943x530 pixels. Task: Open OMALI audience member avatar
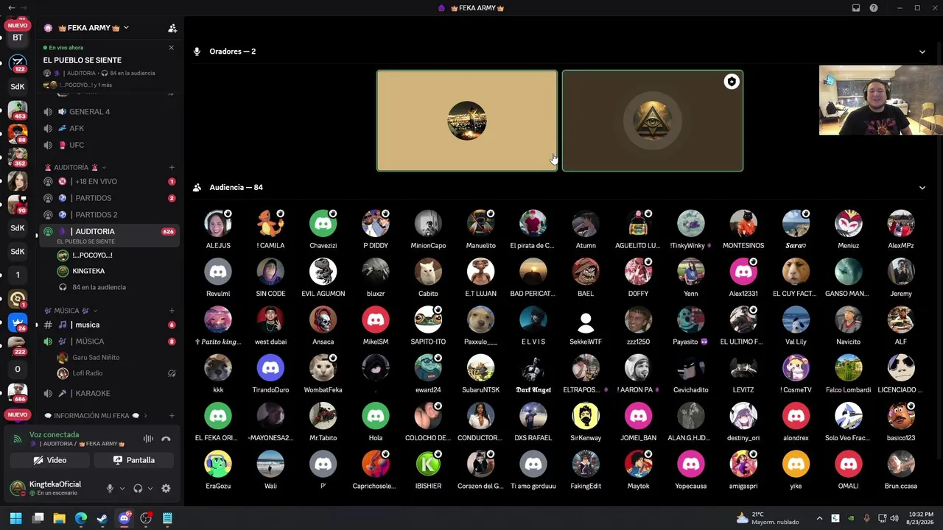click(x=848, y=464)
